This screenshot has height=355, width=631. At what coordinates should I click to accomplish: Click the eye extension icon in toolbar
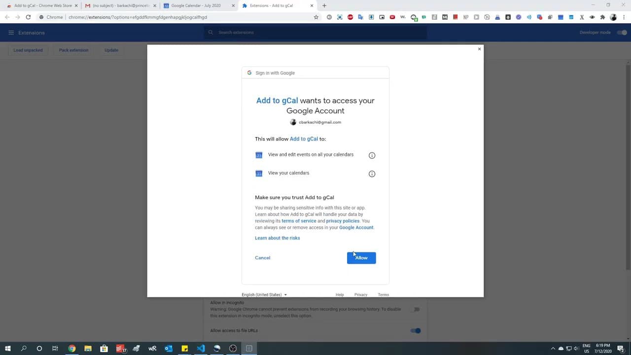tap(592, 17)
